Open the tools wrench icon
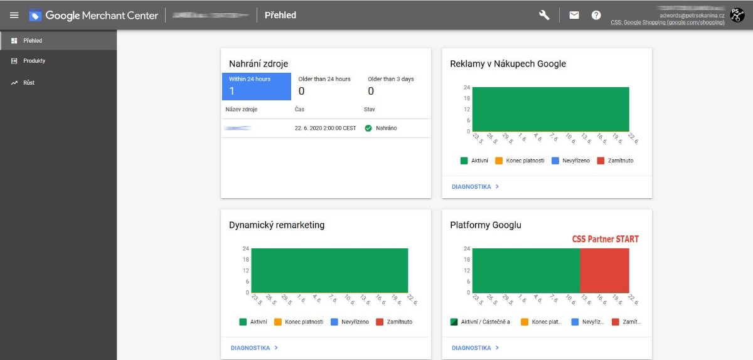The width and height of the screenshot is (753, 360). pyautogui.click(x=544, y=15)
